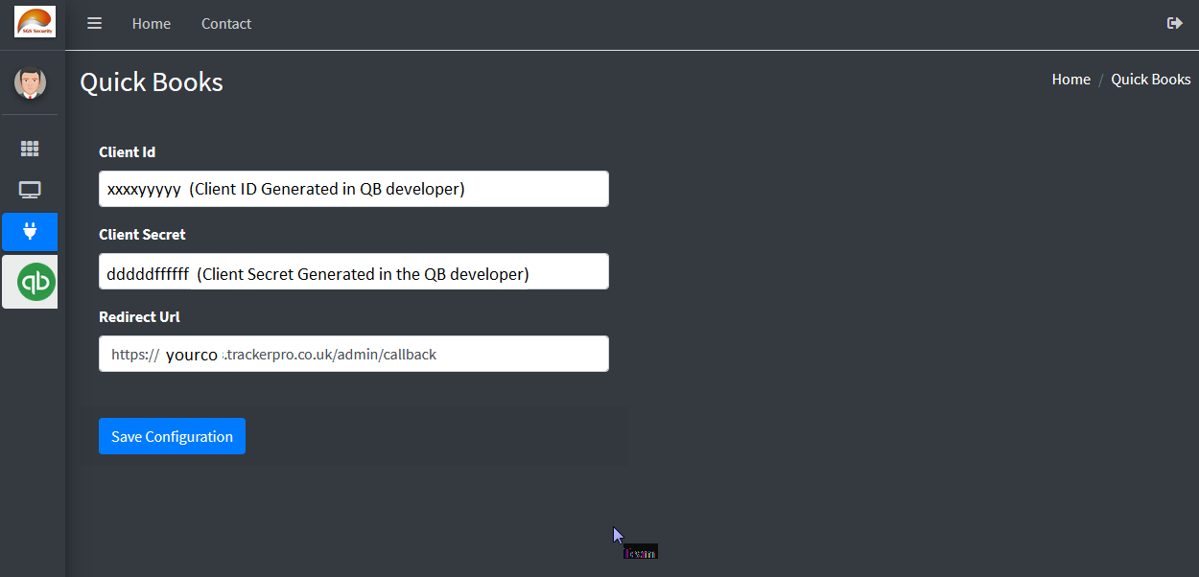The height and width of the screenshot is (577, 1199).
Task: Click the Redirect Url label
Action: click(x=139, y=317)
